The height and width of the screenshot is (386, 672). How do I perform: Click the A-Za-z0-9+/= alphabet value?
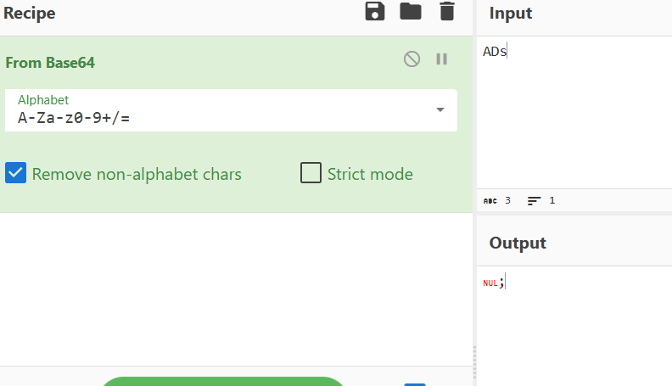click(x=74, y=117)
